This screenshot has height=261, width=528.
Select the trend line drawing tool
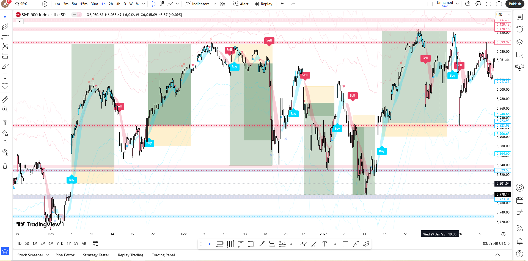(x=5, y=26)
